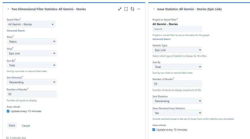Screen dimensions: 250x139
Task: Maximize the Two Dimensional Filter Statistics gadget
Action: [126, 9]
